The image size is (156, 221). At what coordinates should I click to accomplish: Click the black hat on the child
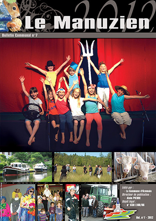tap(50, 63)
